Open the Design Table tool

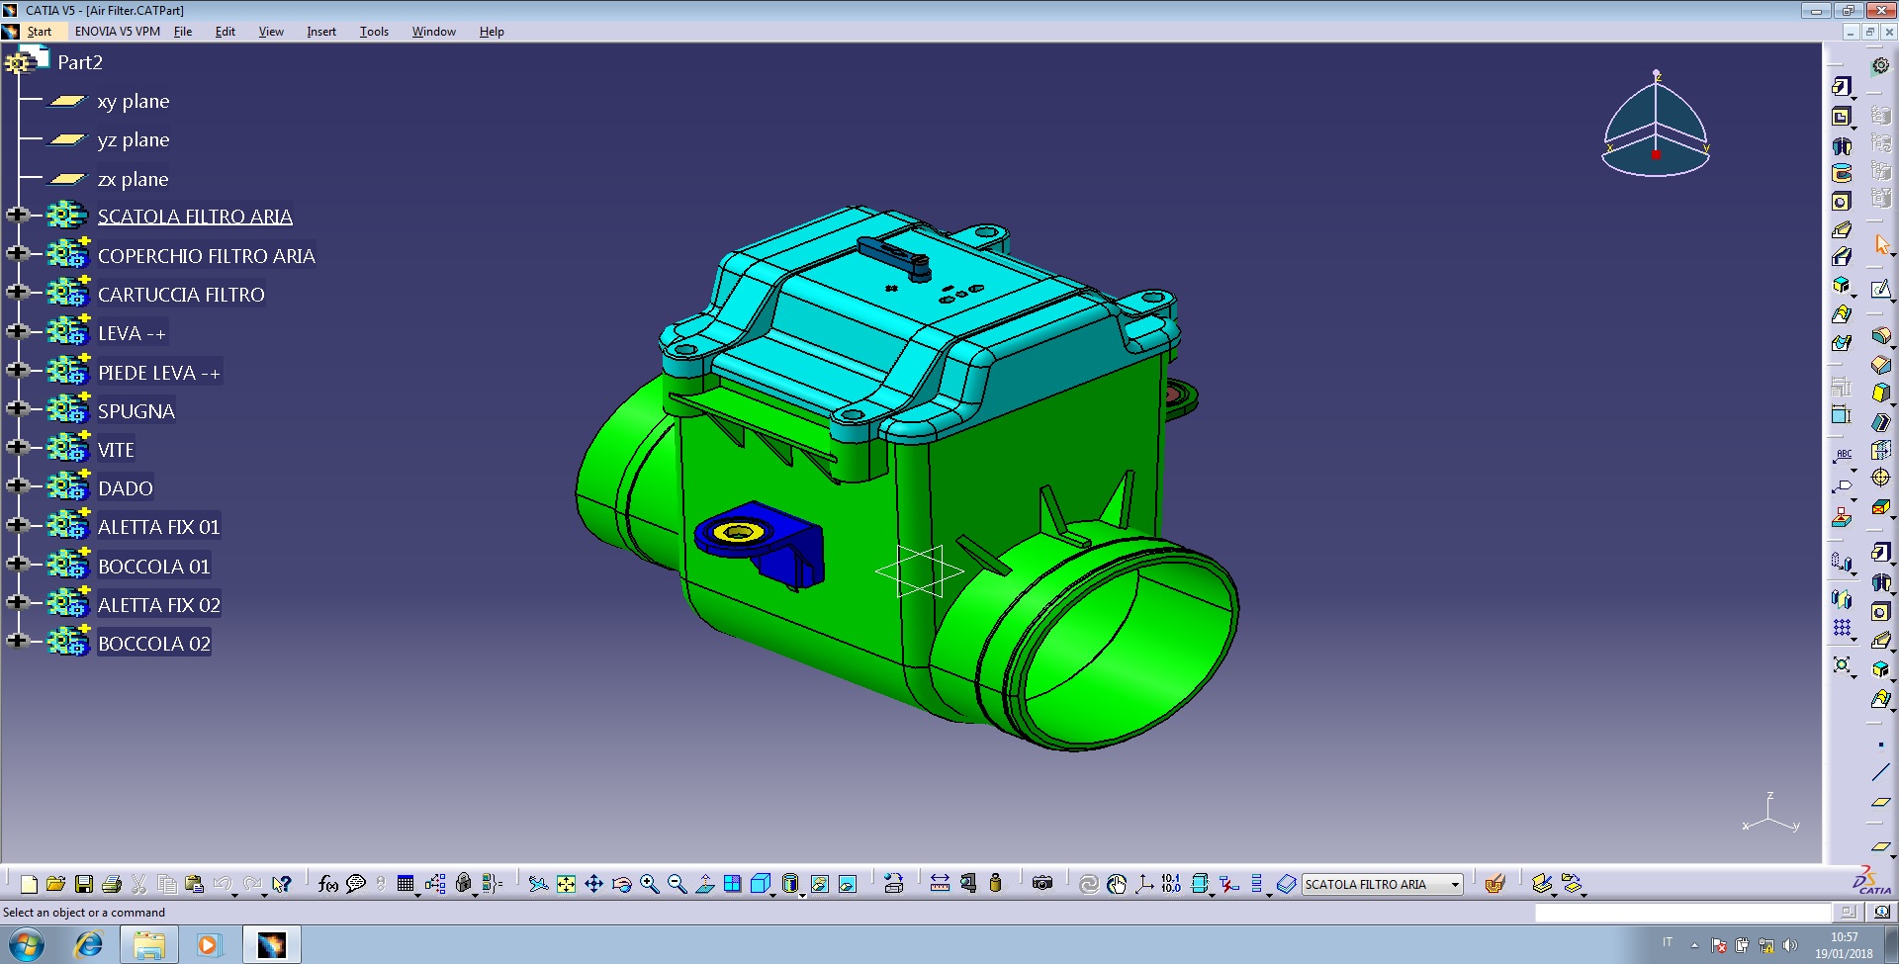pyautogui.click(x=406, y=884)
